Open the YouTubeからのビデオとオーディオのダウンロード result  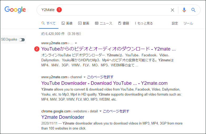point(108,49)
